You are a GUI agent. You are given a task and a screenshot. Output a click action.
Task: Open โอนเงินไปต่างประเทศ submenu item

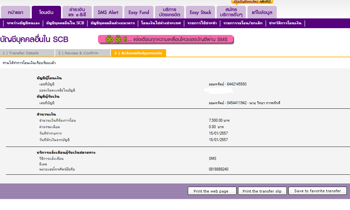point(161,23)
